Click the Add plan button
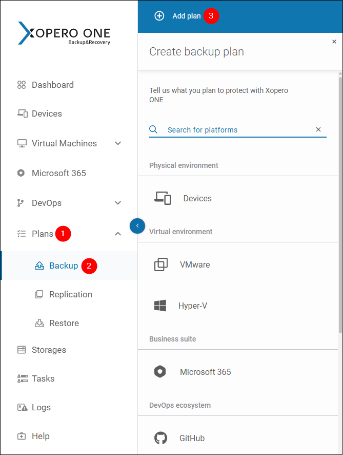 pos(177,16)
